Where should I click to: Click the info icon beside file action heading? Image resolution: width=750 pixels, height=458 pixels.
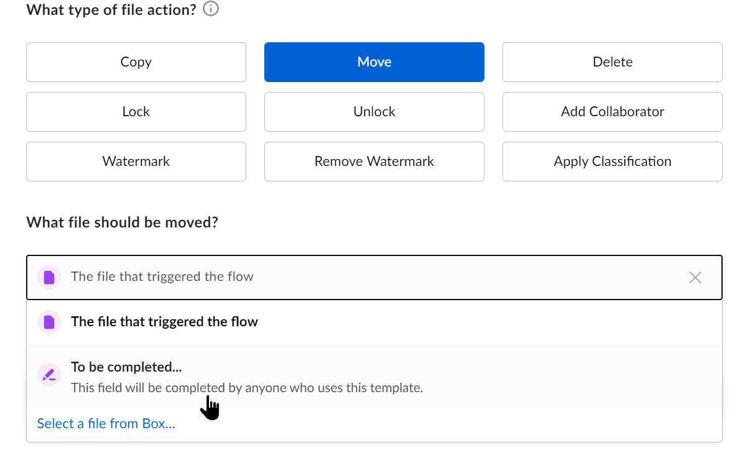[211, 9]
